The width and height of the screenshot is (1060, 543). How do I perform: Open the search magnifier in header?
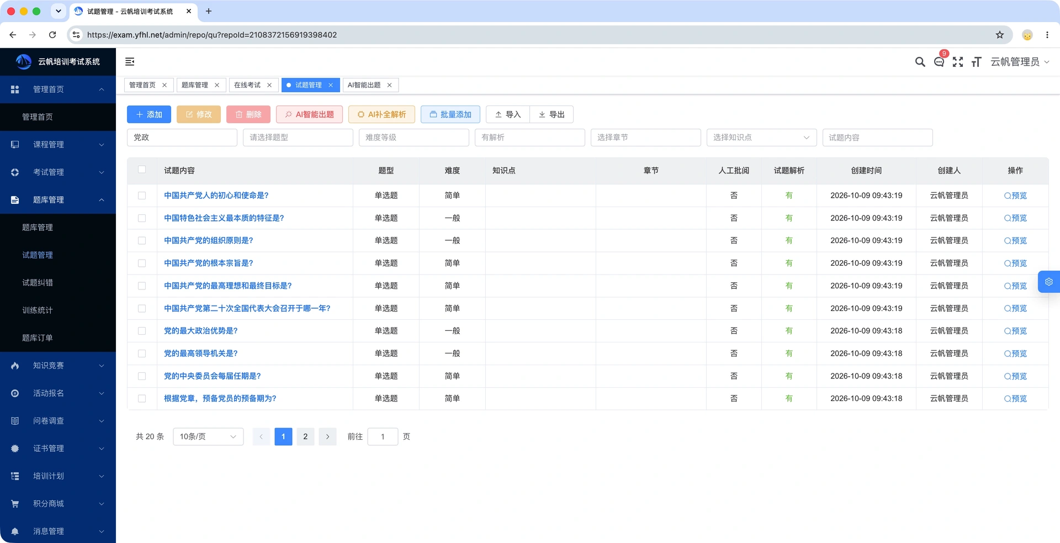[920, 62]
